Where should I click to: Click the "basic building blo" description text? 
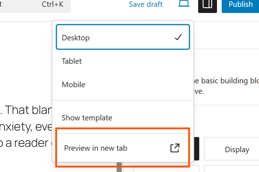[x=225, y=80]
